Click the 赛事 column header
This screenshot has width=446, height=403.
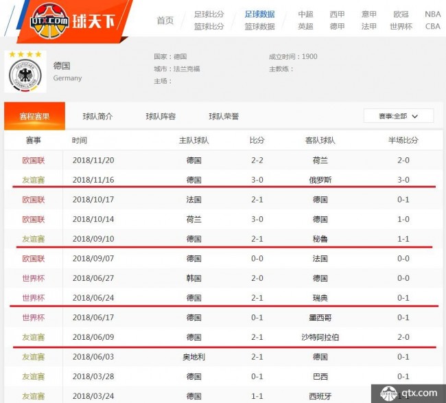click(x=34, y=140)
